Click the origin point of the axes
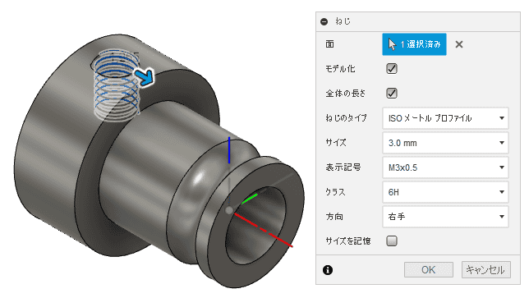Screen dimensions: 529x298 point(229,210)
